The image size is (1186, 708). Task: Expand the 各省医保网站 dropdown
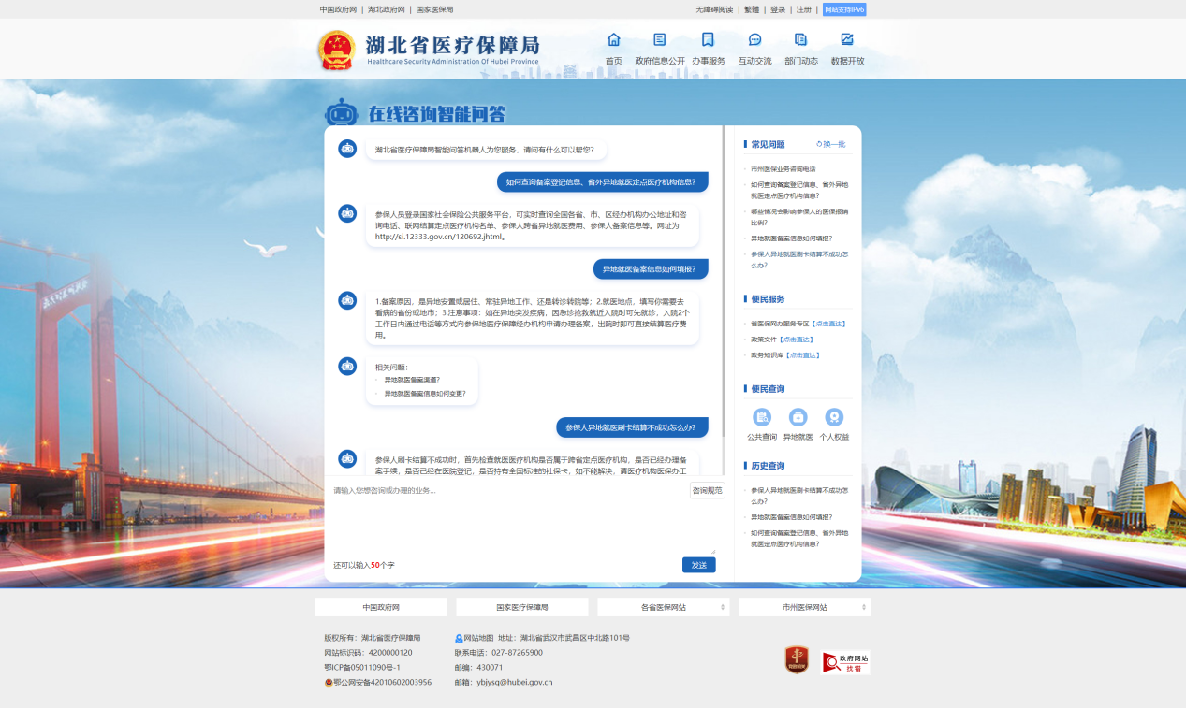663,607
